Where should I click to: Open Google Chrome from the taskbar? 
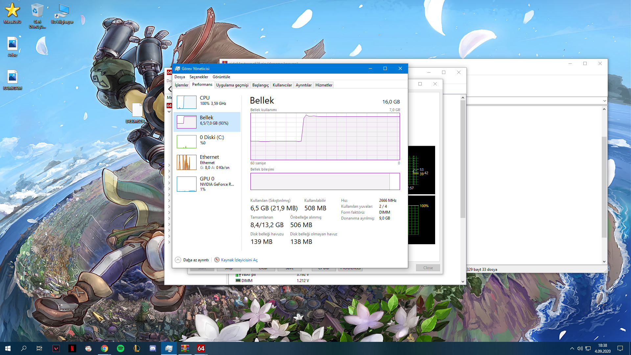[105, 348]
